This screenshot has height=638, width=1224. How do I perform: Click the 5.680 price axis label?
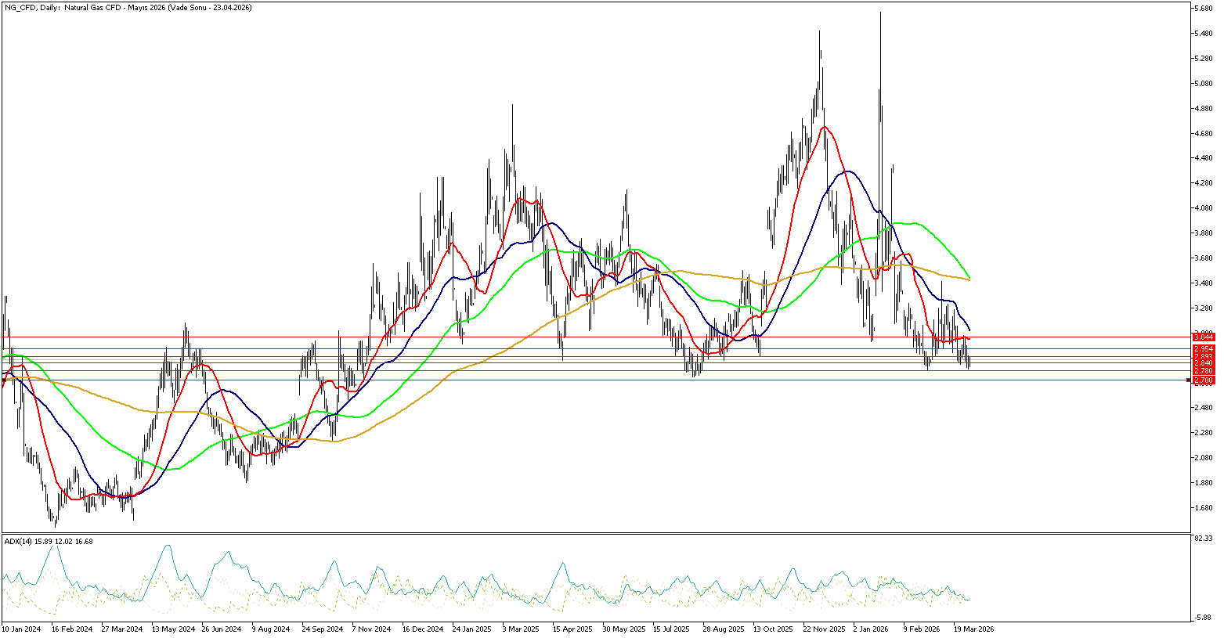pyautogui.click(x=1204, y=9)
